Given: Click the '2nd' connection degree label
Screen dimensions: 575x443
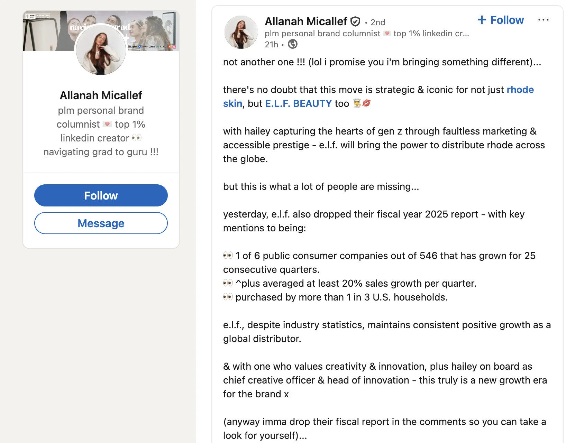Looking at the screenshot, I should pos(377,22).
